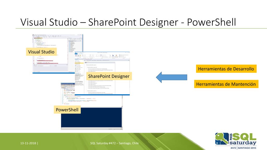Click the "Herramientas de Mantención" box
Image resolution: width=267 pixels, height=150 pixels.
click(226, 84)
